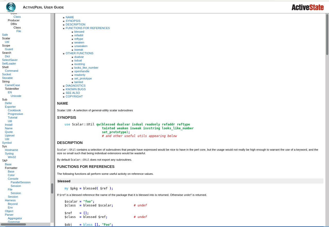Open Beyond under Harness in sidebar
Viewport: 329px width, 227px height.
pyautogui.click(x=13, y=204)
